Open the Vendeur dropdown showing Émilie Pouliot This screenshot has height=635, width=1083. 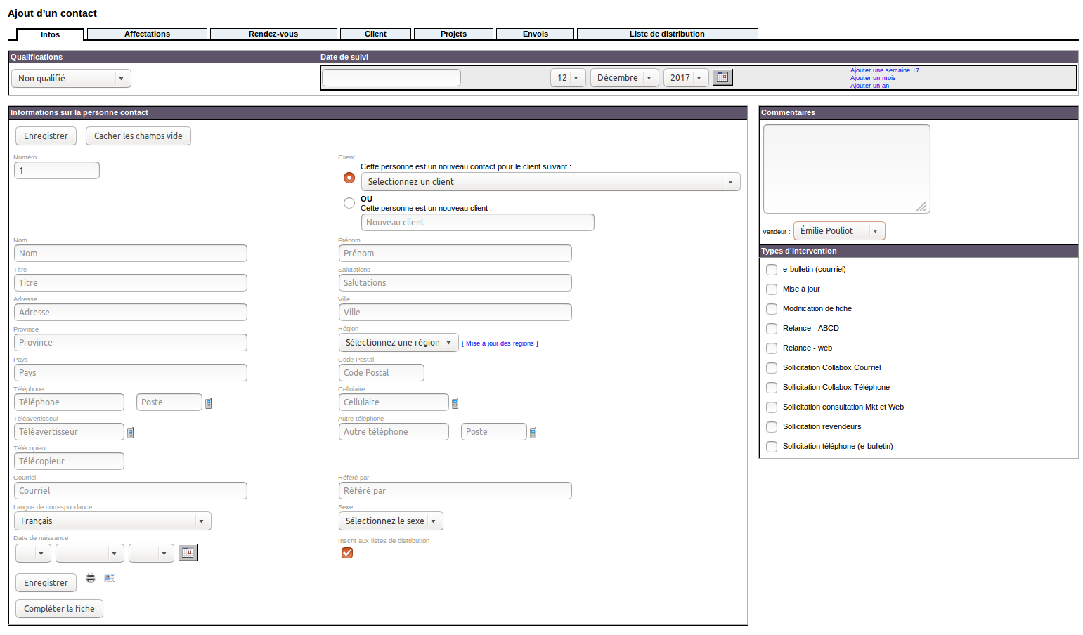pos(839,231)
